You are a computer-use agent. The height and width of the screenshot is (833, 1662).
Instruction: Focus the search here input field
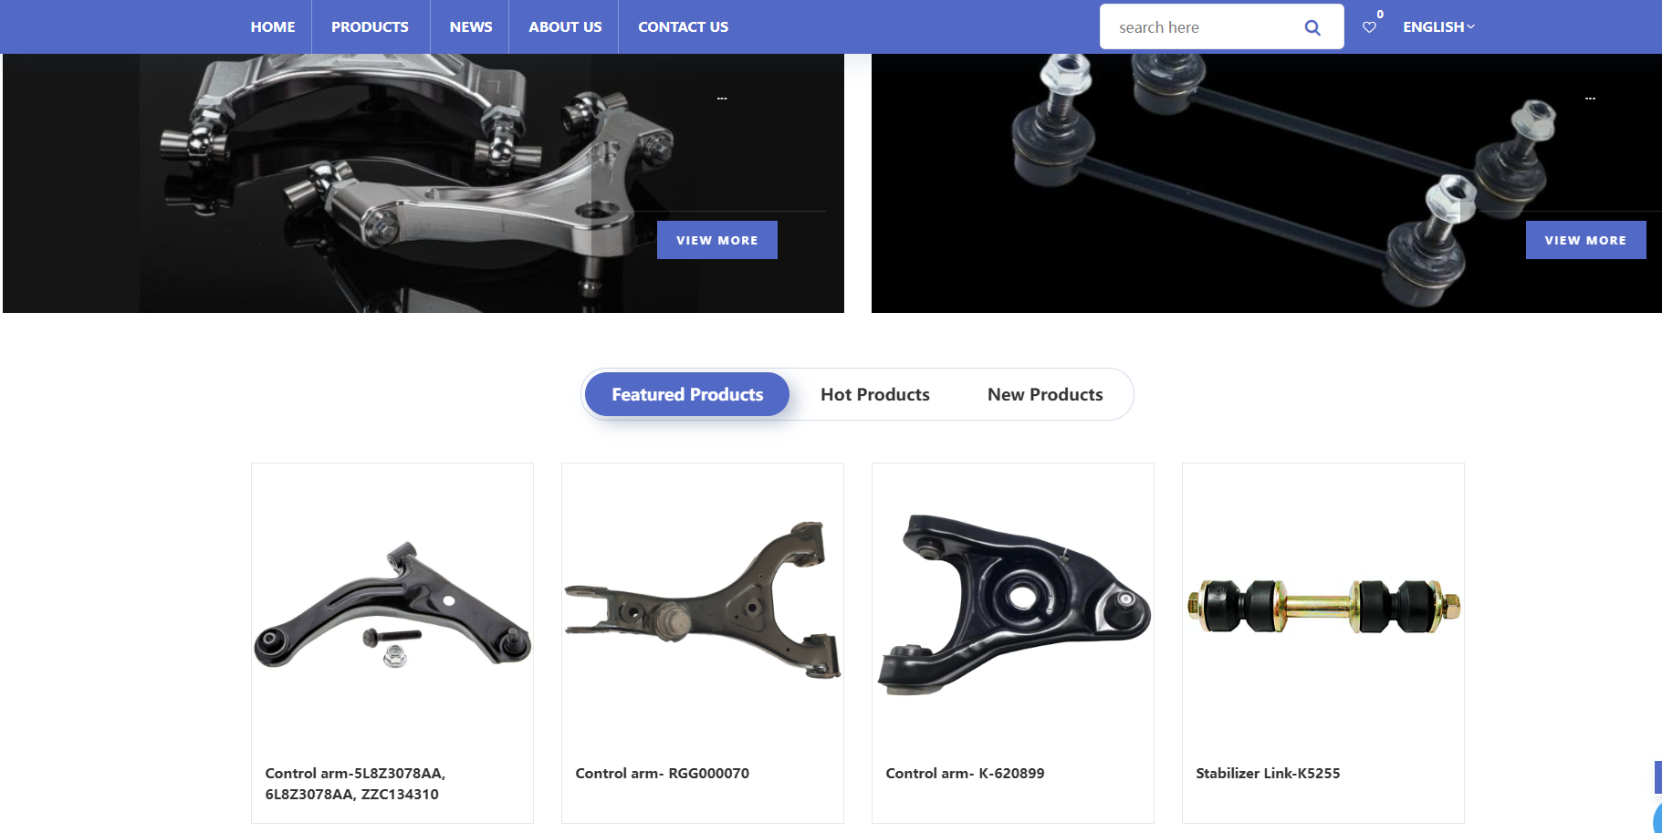coord(1200,27)
